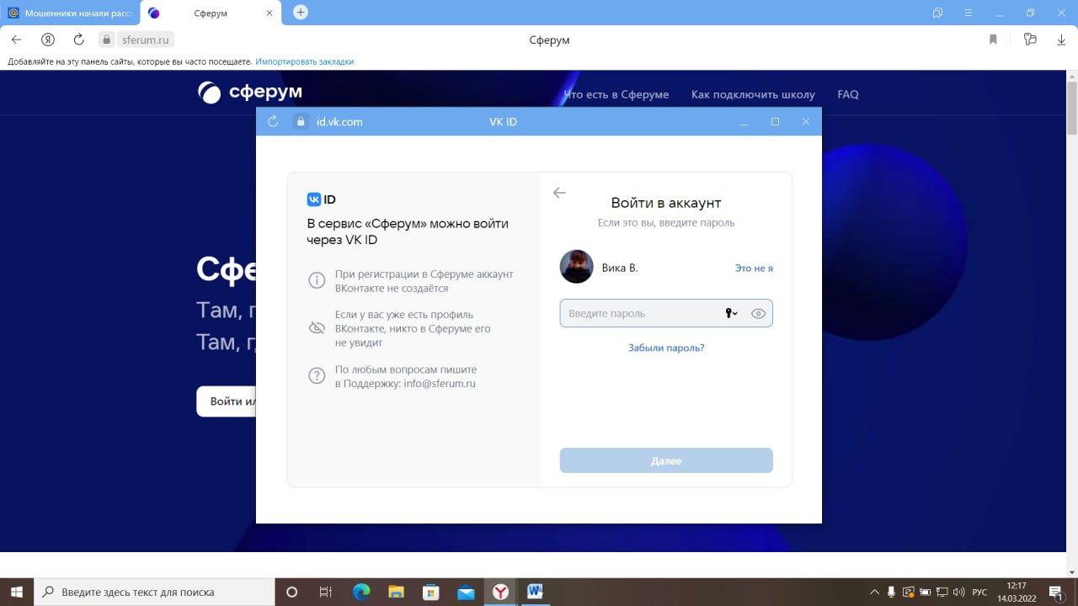Click the Windows taskbar search box
The height and width of the screenshot is (606, 1078).
(154, 592)
